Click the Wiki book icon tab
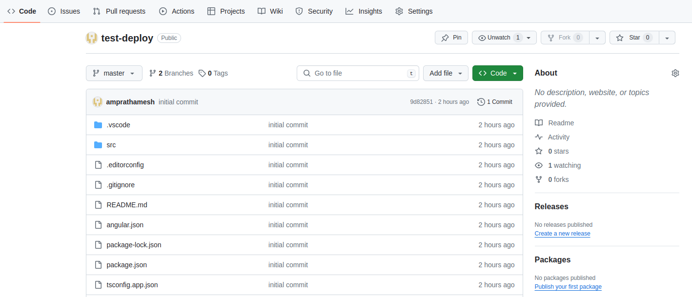This screenshot has width=692, height=297. pos(270,11)
